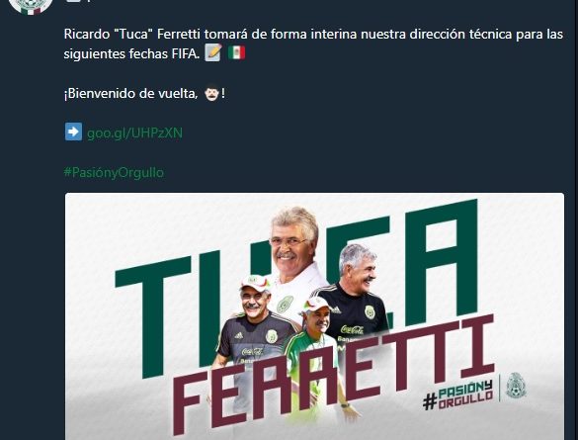Click the blue right-arrow emoji before link
Screen dimensions: 578x440
73,132
